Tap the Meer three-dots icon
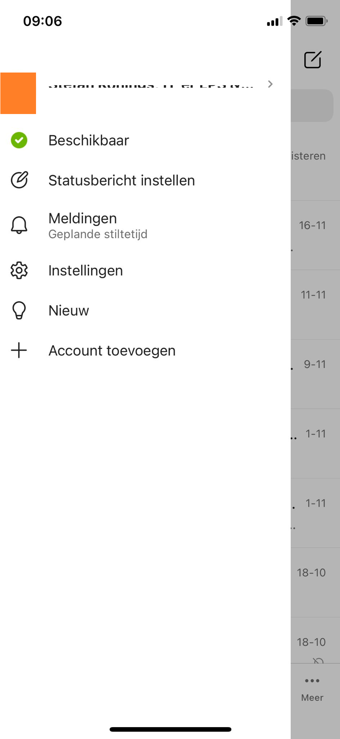This screenshot has width=340, height=739. [x=312, y=681]
